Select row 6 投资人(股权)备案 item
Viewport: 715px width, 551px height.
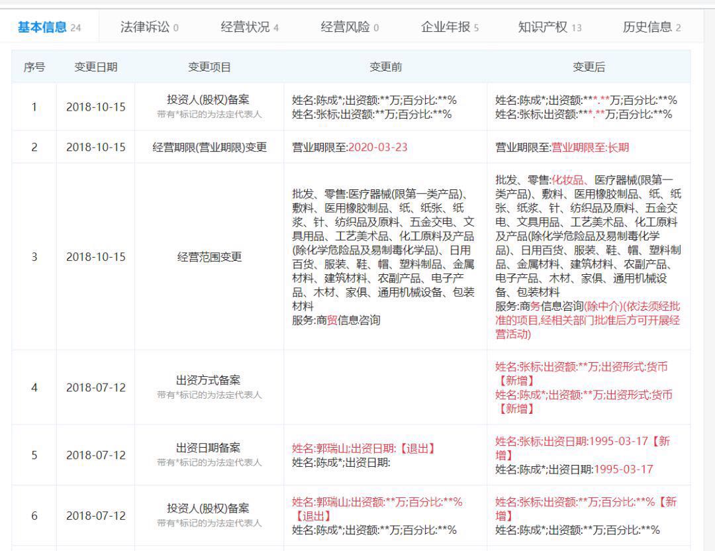208,508
